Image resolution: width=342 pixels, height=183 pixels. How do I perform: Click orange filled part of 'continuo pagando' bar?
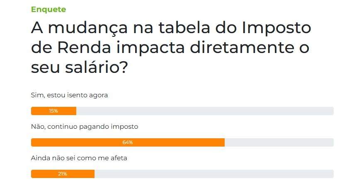click(x=128, y=142)
